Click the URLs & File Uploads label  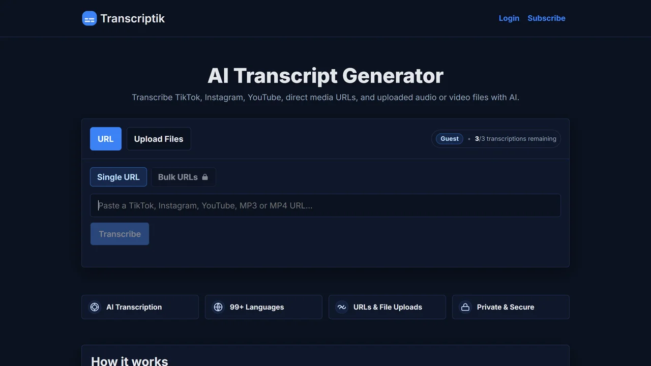[x=388, y=307]
